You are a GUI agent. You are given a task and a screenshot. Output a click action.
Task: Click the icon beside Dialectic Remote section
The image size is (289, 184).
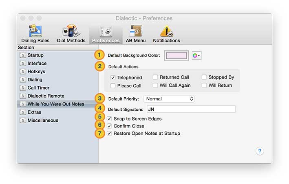tap(23, 96)
